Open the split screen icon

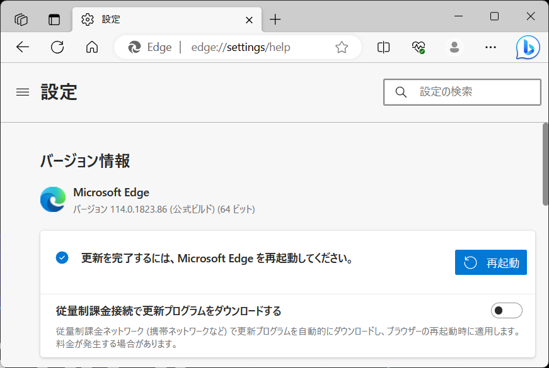pos(383,47)
